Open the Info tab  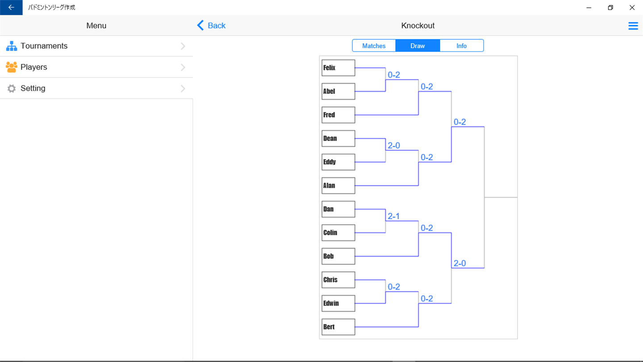(461, 46)
